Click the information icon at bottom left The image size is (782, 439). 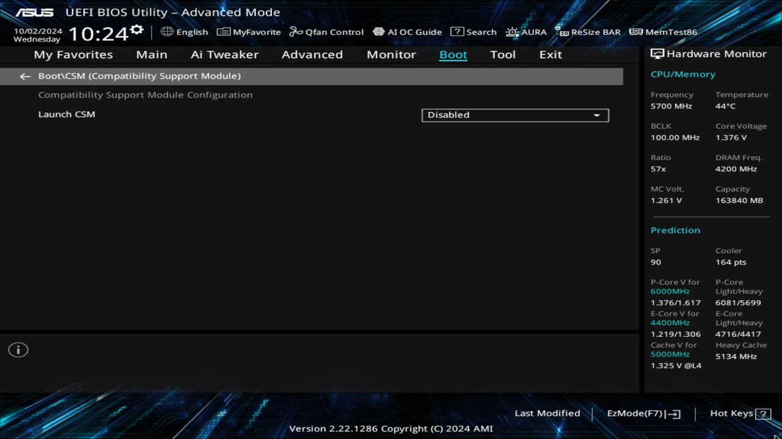(x=18, y=349)
